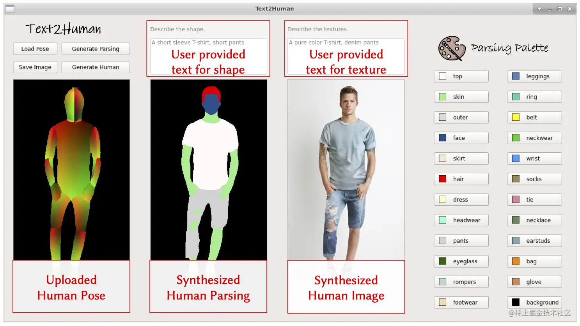Screen dimensions: 580x326
Task: Pick the yellow 'belt' palette button
Action: pos(534,117)
